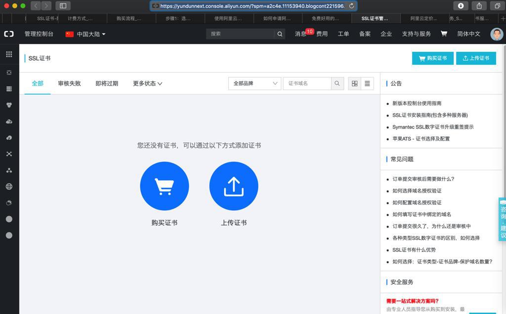Open the 新版本控制台使用指南 announcement

tap(417, 103)
